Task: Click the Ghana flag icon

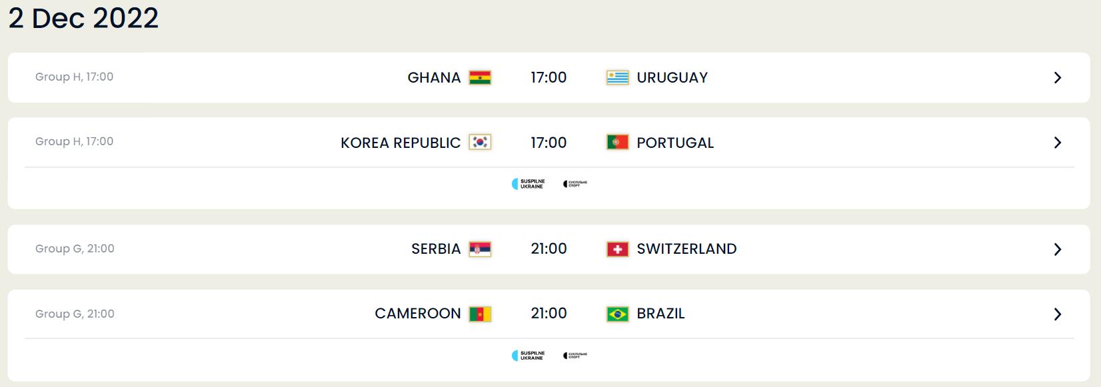Action: 480,77
